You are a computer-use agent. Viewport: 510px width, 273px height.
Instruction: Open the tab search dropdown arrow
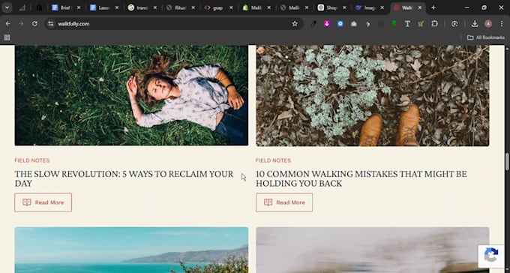tap(7, 7)
